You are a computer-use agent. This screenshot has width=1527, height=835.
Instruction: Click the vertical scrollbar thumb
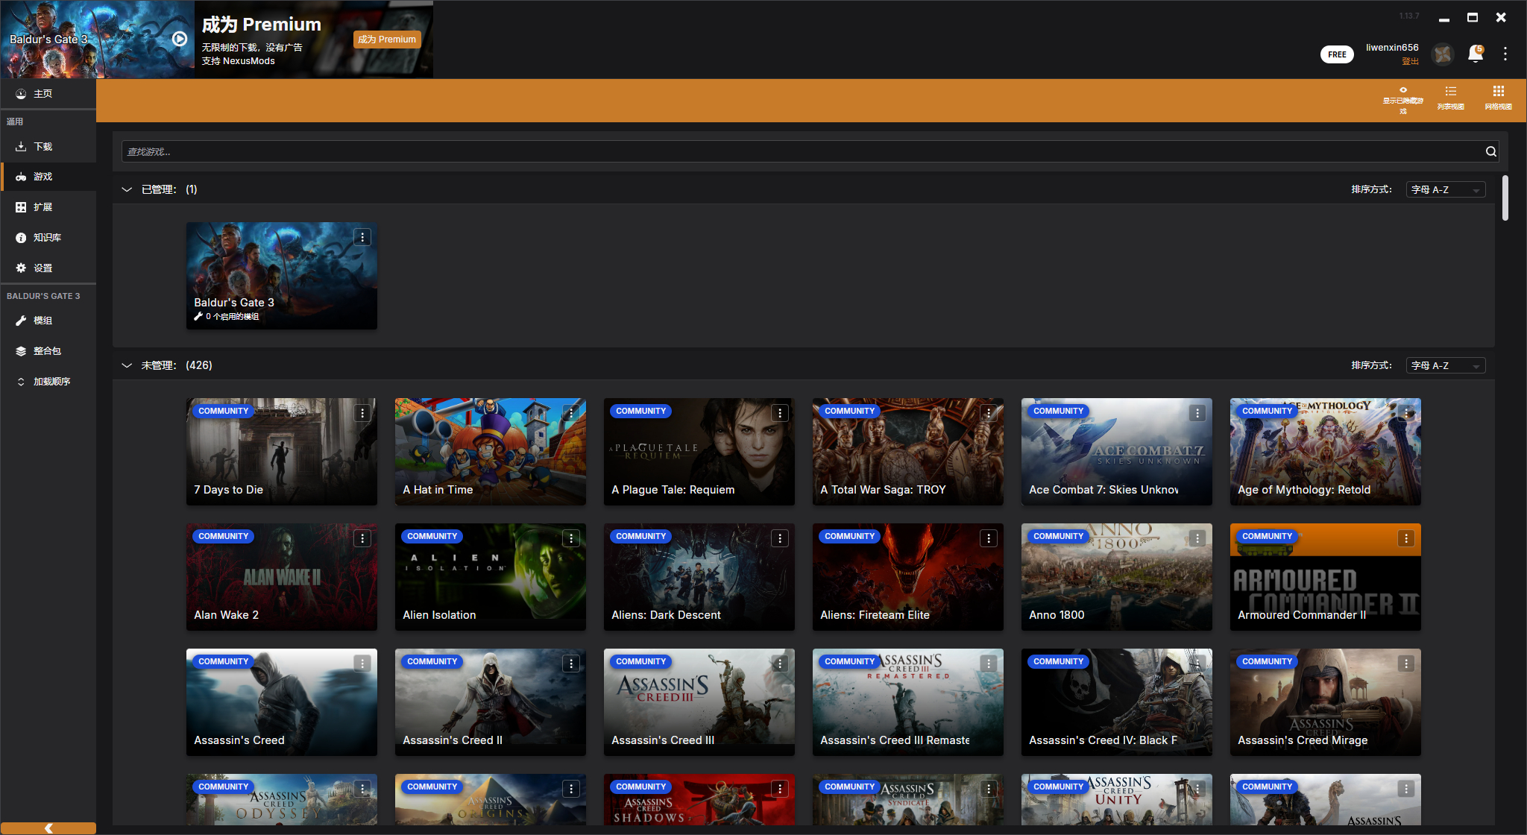1505,198
